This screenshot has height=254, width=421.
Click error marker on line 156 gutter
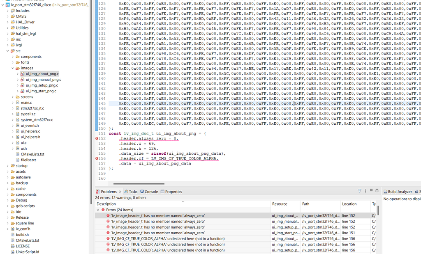point(97,158)
